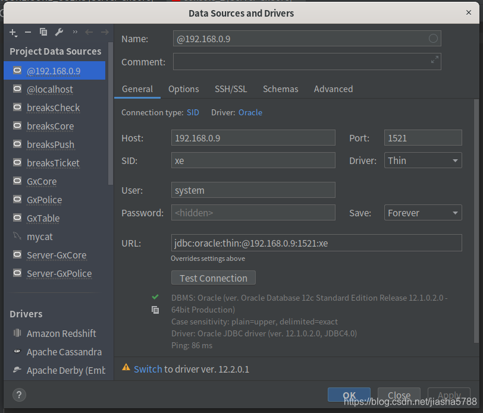Click the User input field

coord(253,190)
